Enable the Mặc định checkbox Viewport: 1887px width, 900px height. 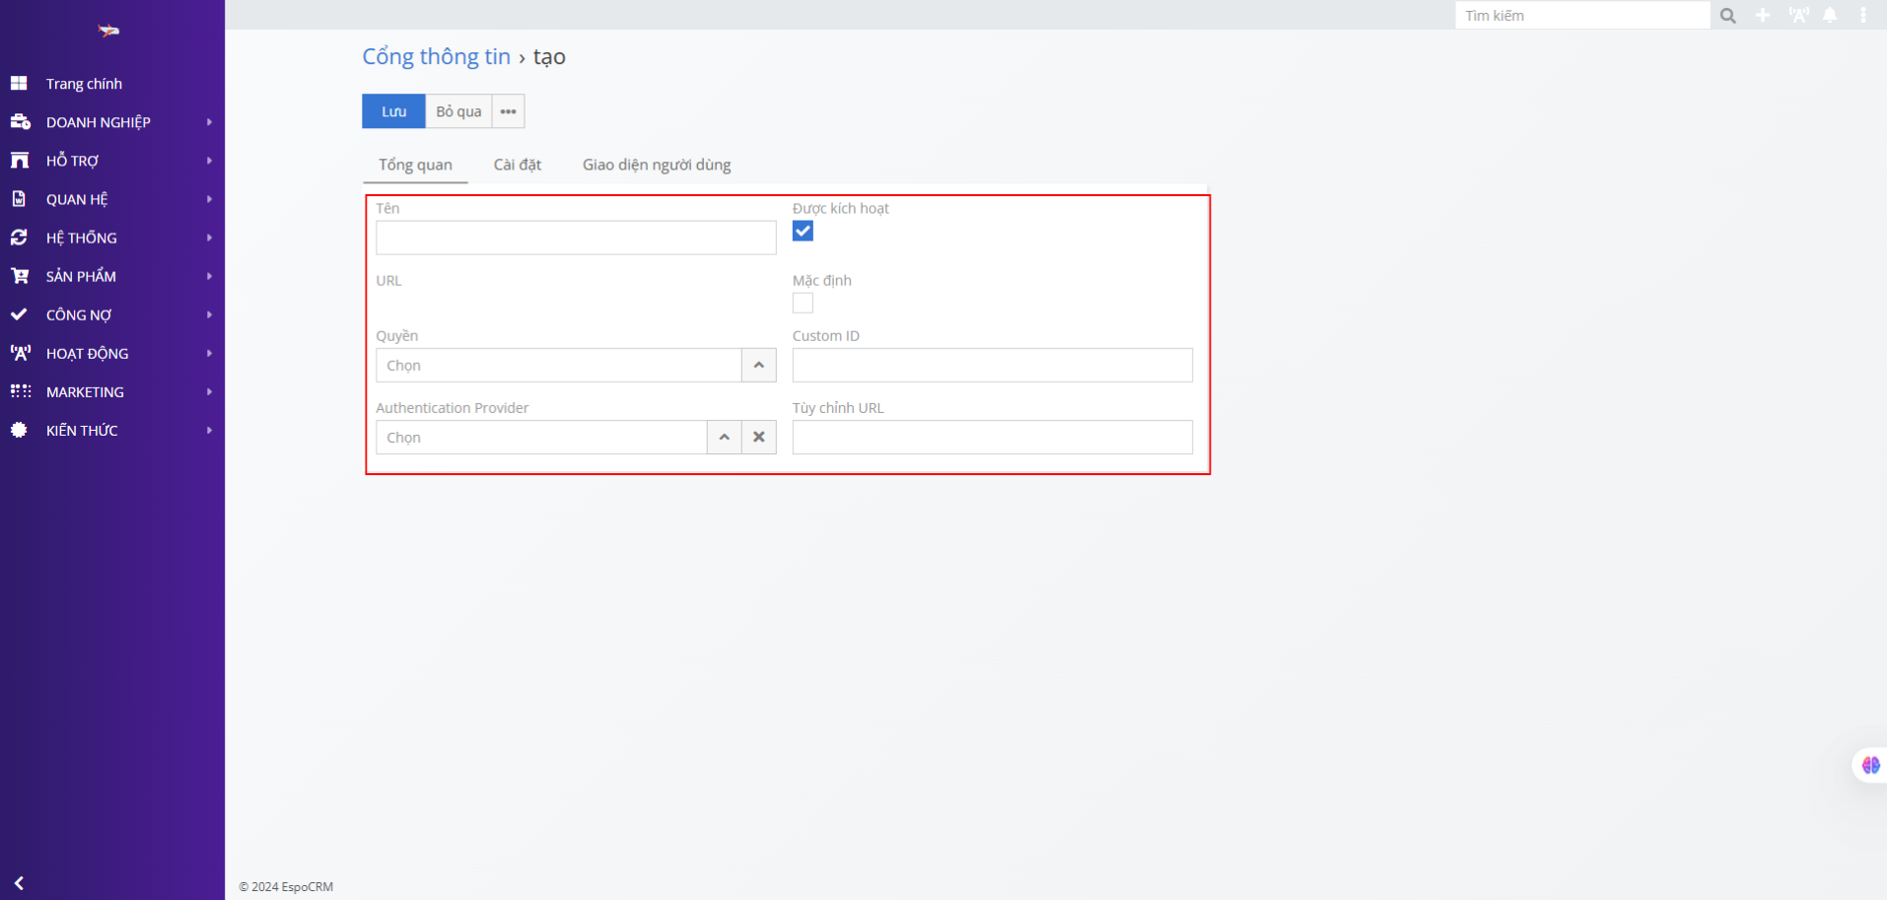pos(803,303)
